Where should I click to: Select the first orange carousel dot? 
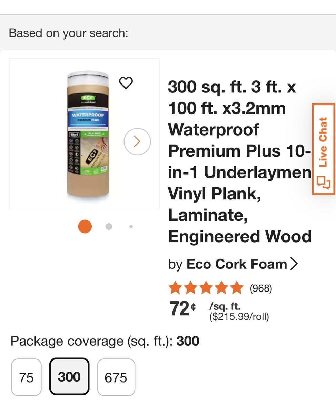(x=85, y=227)
